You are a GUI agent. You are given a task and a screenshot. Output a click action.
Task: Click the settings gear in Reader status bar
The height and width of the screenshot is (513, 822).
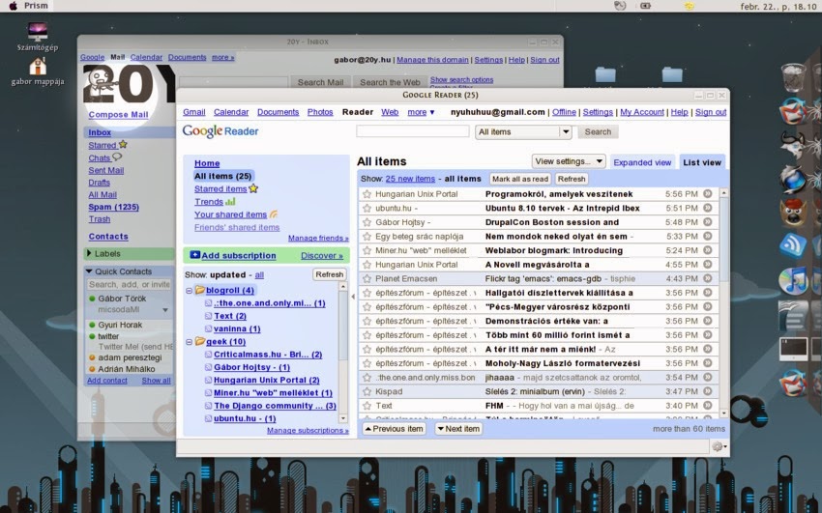click(719, 446)
